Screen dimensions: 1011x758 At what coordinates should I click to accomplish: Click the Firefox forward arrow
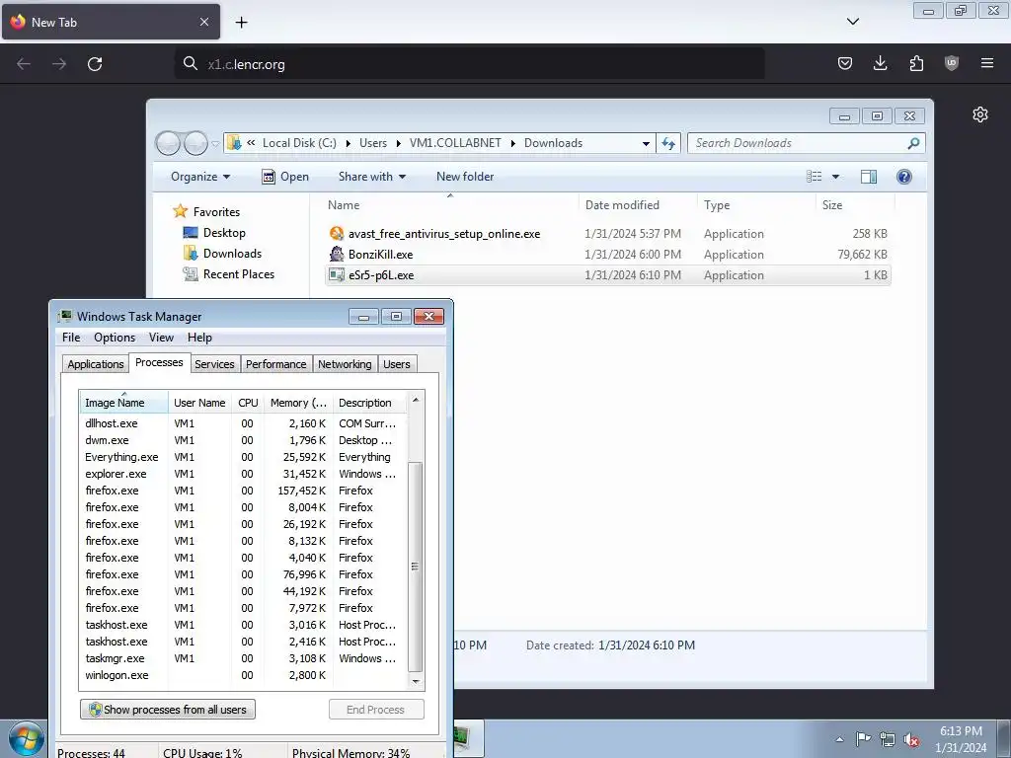click(x=59, y=64)
